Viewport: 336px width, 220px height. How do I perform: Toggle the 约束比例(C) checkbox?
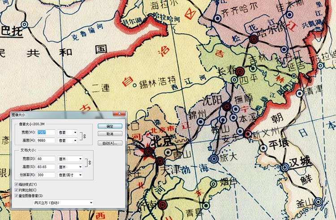[16, 190]
